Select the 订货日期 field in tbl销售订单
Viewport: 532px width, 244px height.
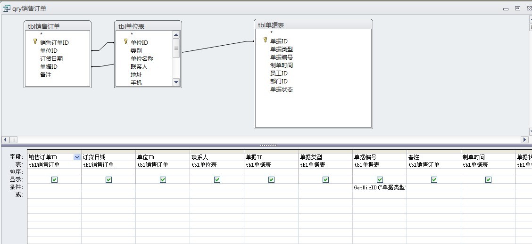pos(51,59)
